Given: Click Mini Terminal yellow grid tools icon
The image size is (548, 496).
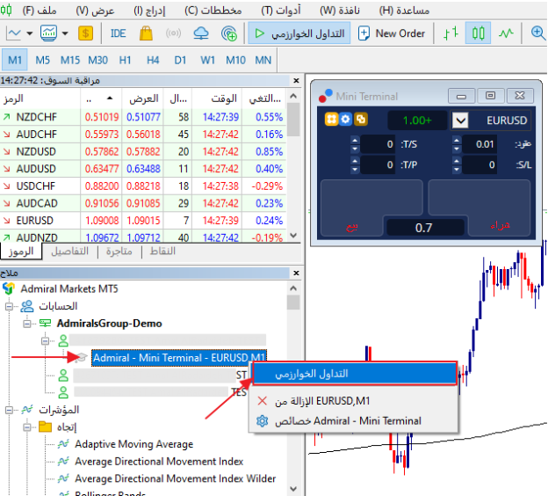Looking at the screenshot, I should 331,120.
